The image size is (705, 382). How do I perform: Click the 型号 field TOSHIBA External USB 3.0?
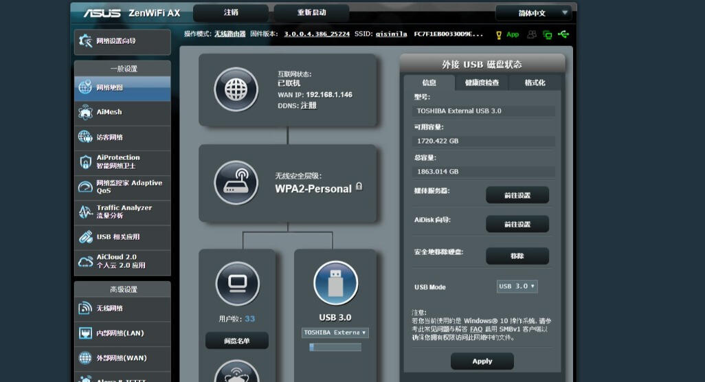tap(483, 111)
